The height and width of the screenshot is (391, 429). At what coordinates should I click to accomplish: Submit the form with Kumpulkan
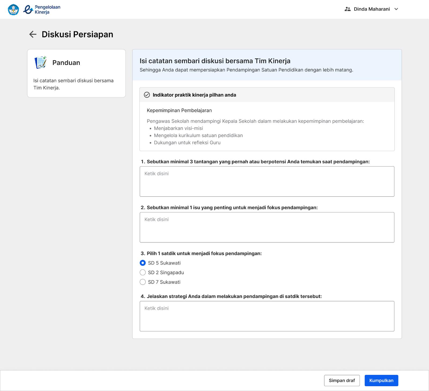(381, 381)
